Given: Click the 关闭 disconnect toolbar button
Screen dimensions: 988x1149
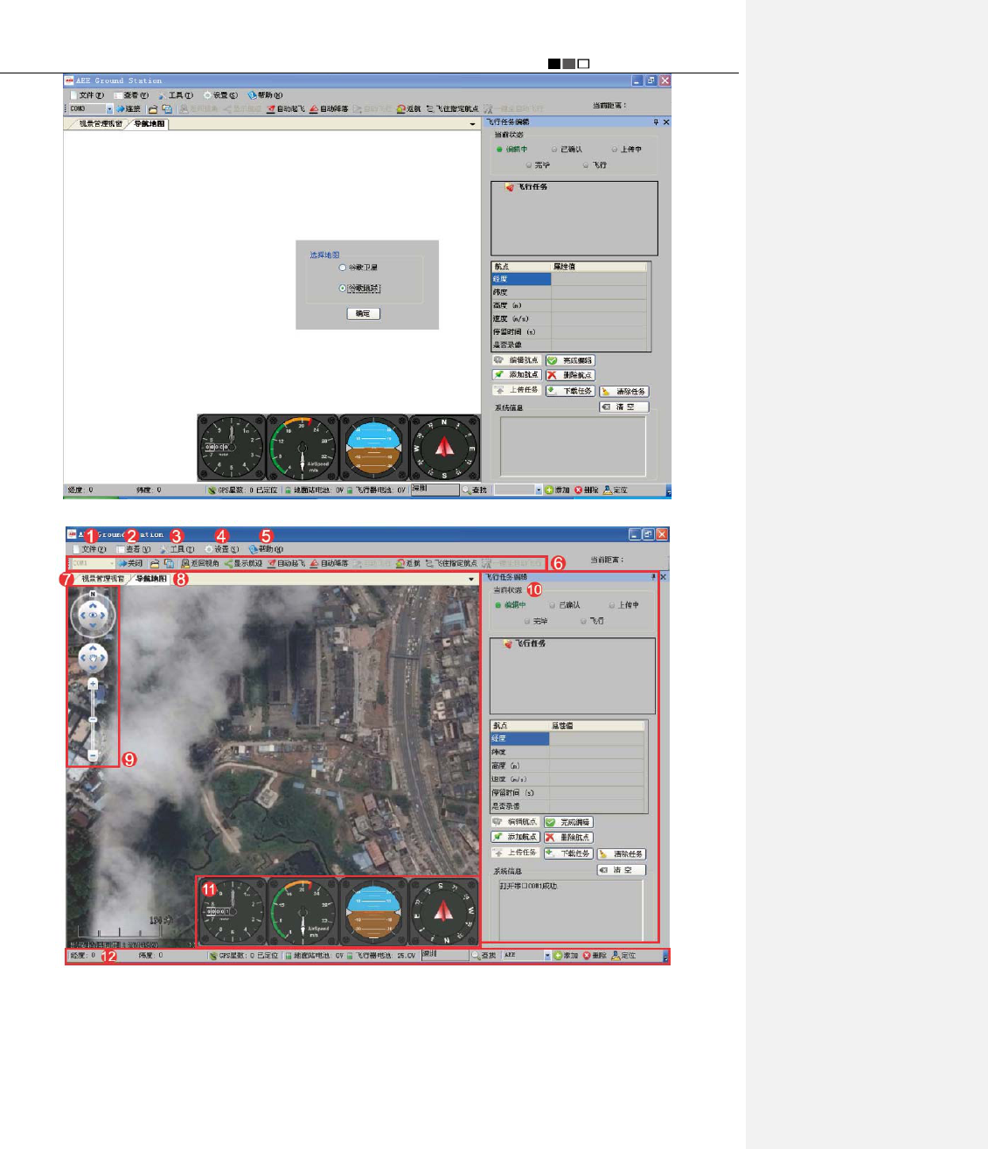Looking at the screenshot, I should click(130, 564).
